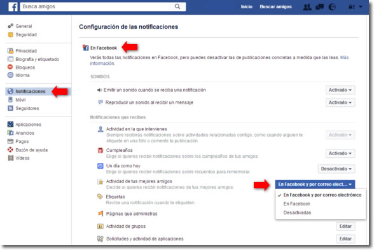Select the En Facebook option
This screenshot has width=374, height=250.
(x=296, y=204)
